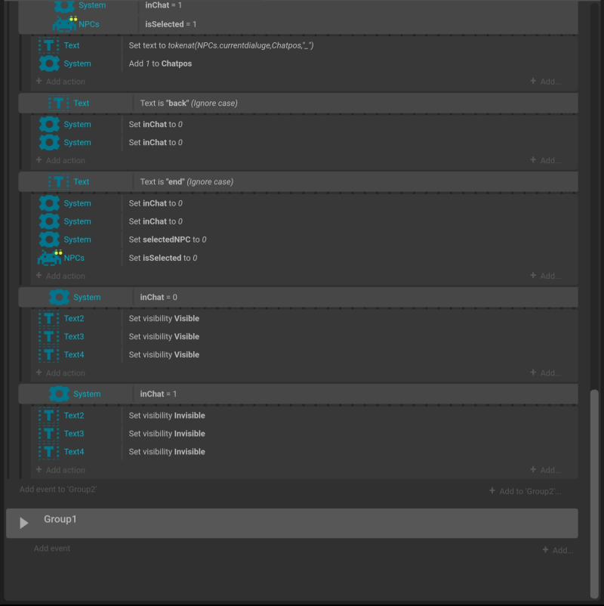Click the System gear beside Set selectedNPC to 0
The height and width of the screenshot is (606, 604).
(49, 240)
